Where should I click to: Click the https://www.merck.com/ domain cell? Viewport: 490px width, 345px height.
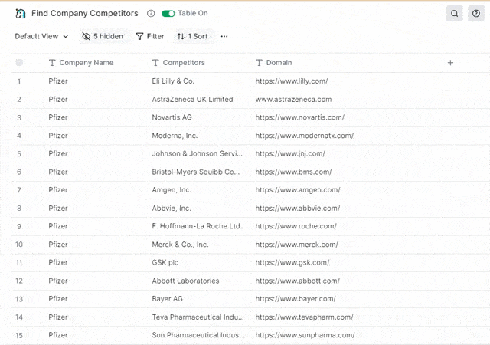(x=296, y=245)
